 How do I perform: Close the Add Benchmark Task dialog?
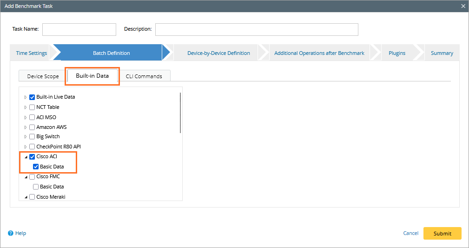coord(463,6)
